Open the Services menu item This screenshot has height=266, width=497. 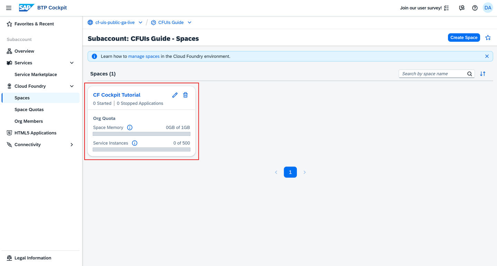click(23, 63)
